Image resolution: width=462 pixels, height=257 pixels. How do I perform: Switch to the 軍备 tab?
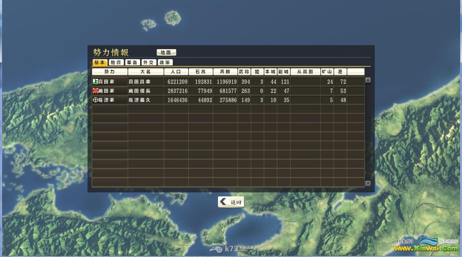click(x=133, y=62)
